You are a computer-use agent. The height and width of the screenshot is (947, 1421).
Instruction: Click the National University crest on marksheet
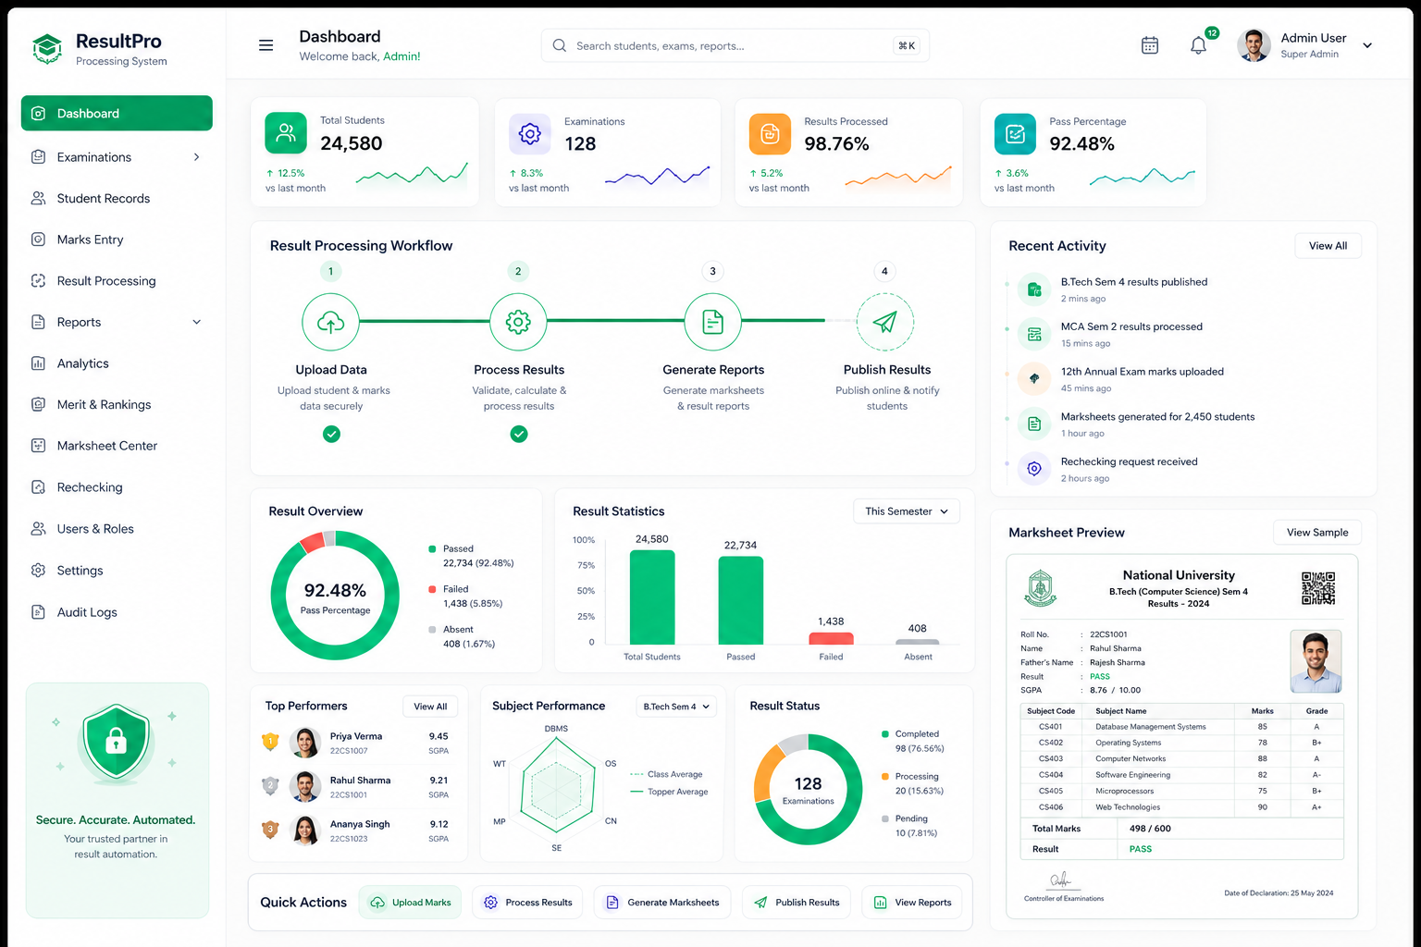(1041, 587)
